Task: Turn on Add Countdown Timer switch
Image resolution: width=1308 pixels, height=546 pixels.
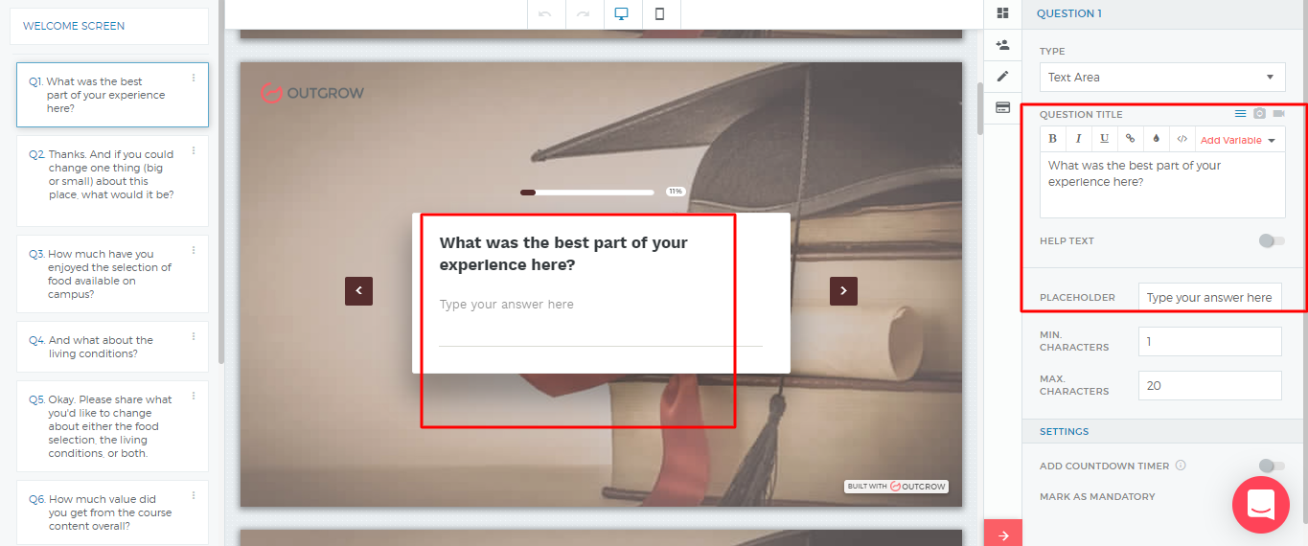Action: pyautogui.click(x=1272, y=466)
